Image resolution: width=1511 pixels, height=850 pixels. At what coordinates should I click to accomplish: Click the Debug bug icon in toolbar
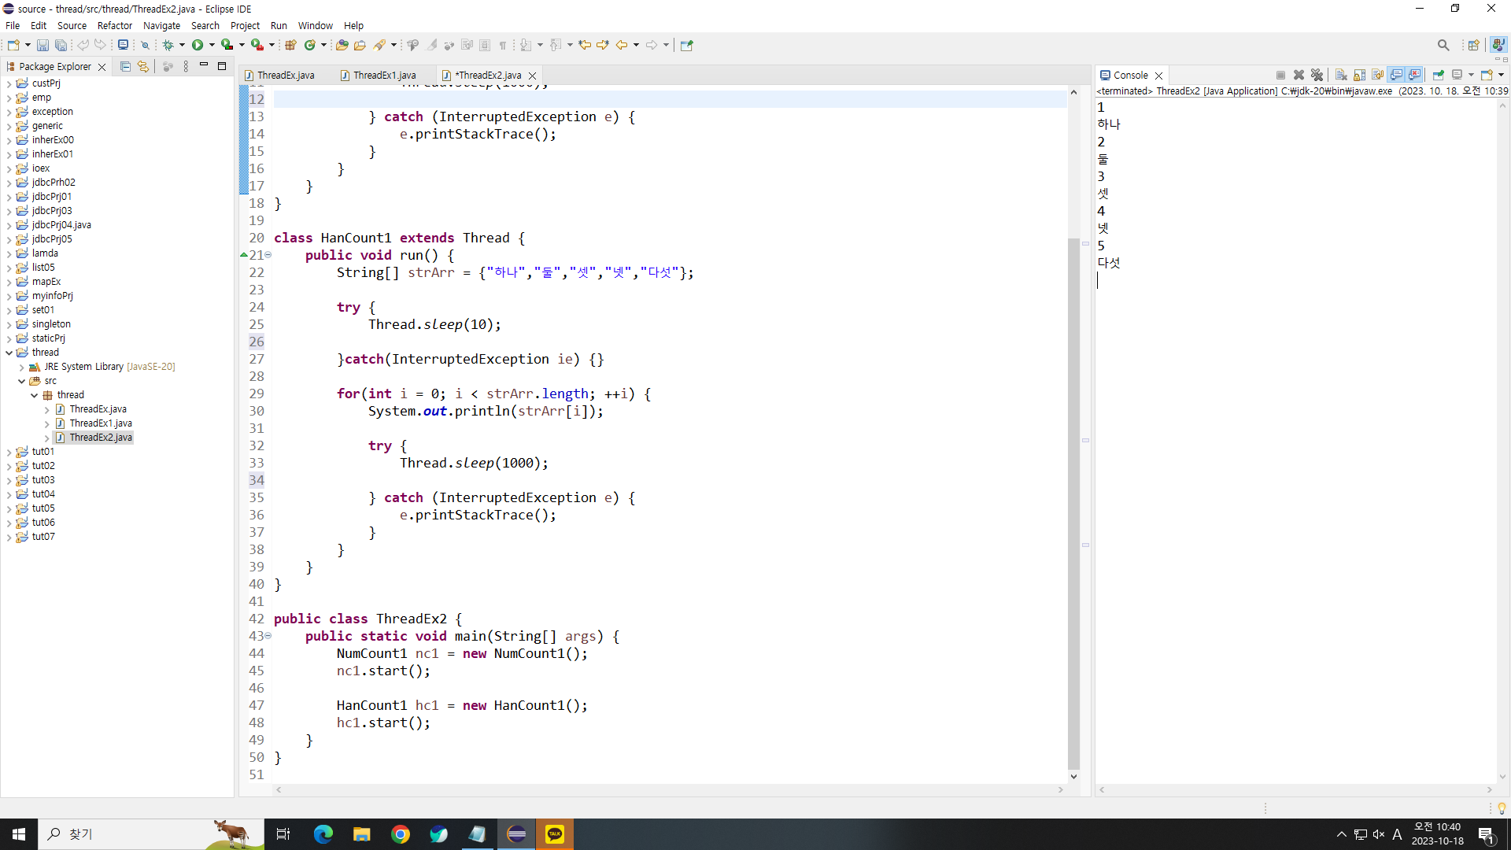pyautogui.click(x=168, y=45)
